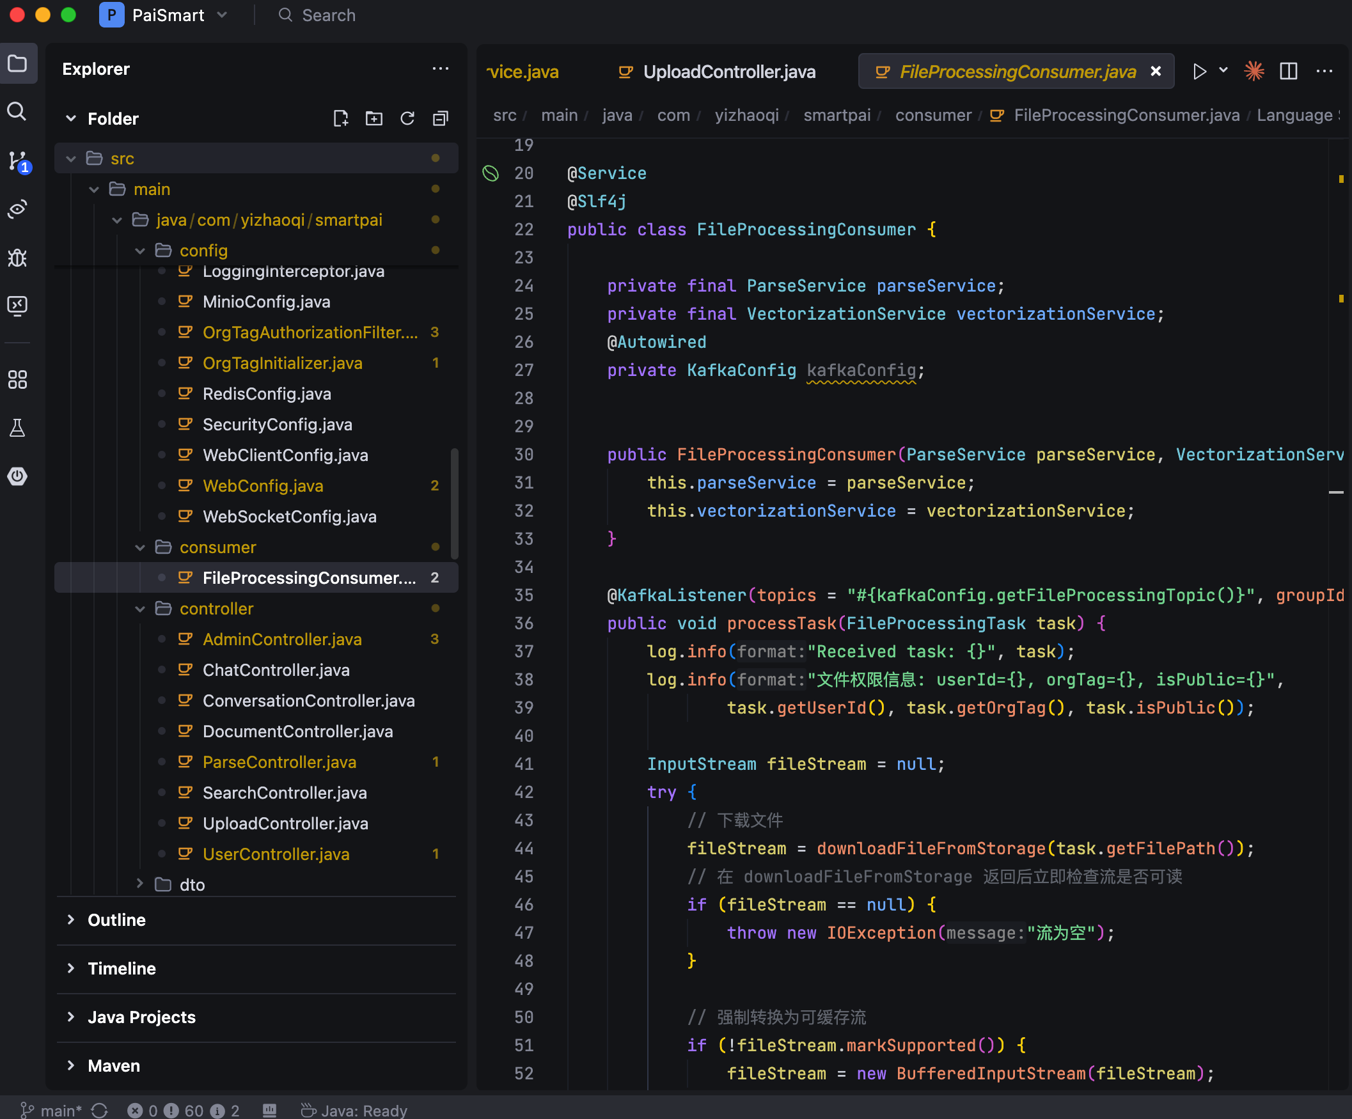Open the Testing flask icon
This screenshot has height=1119, width=1352.
[17, 428]
